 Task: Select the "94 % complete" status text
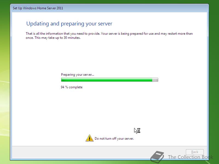[x=72, y=87]
